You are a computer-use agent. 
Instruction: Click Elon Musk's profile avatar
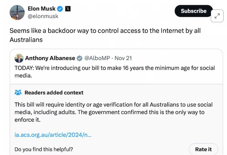tap(17, 12)
